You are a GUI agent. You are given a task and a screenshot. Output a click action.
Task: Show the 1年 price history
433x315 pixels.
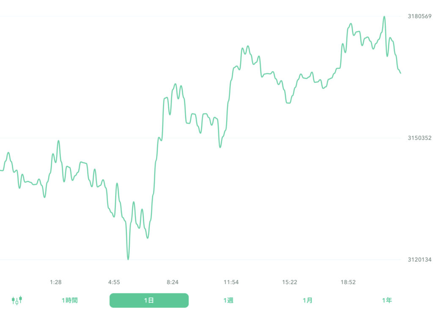386,301
